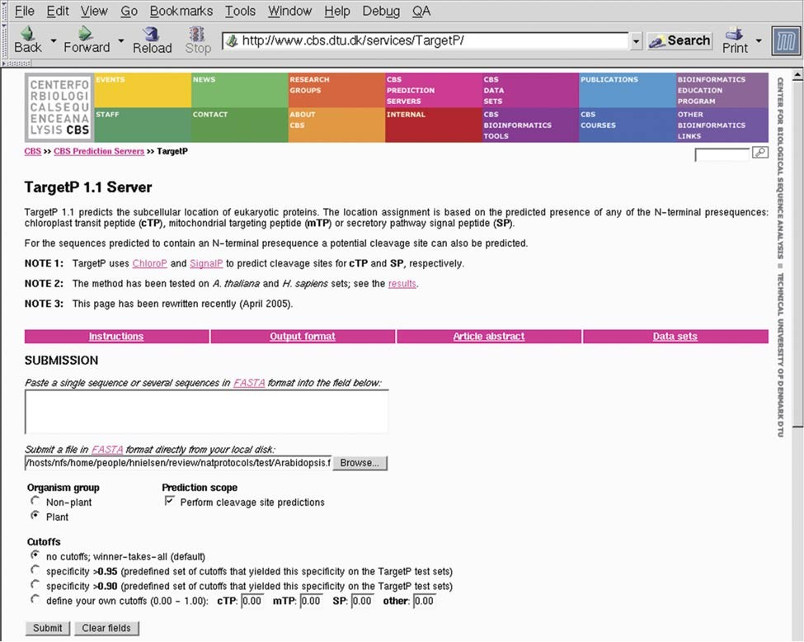This screenshot has height=642, width=804.
Task: Open the Data sets link
Action: 675,337
